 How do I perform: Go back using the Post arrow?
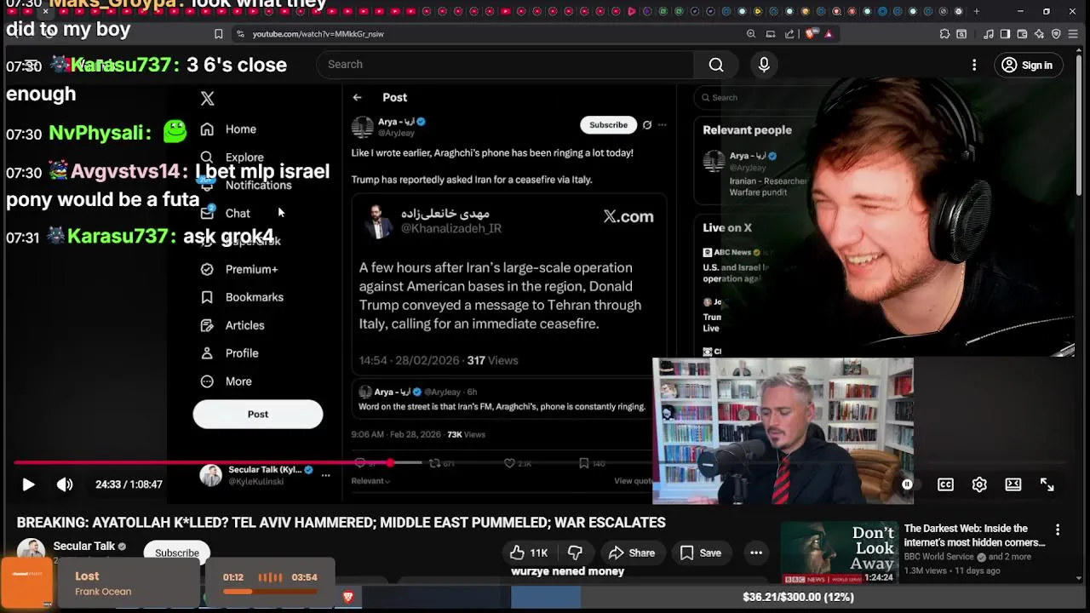[358, 97]
